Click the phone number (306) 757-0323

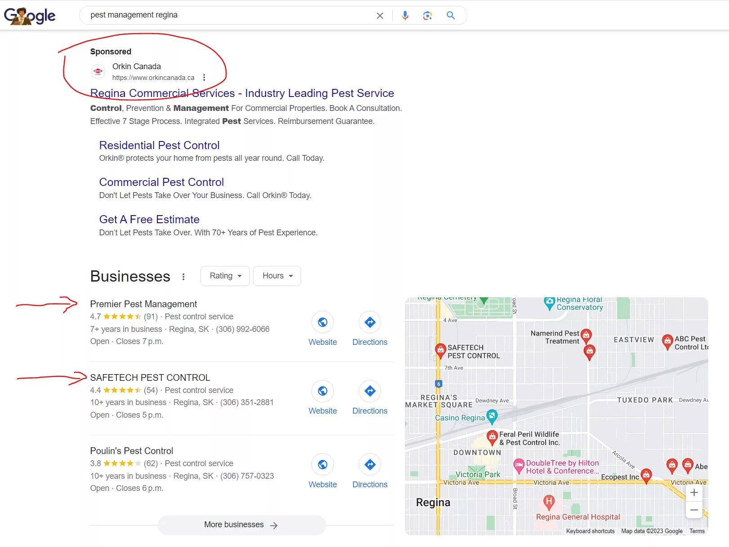[x=247, y=476]
